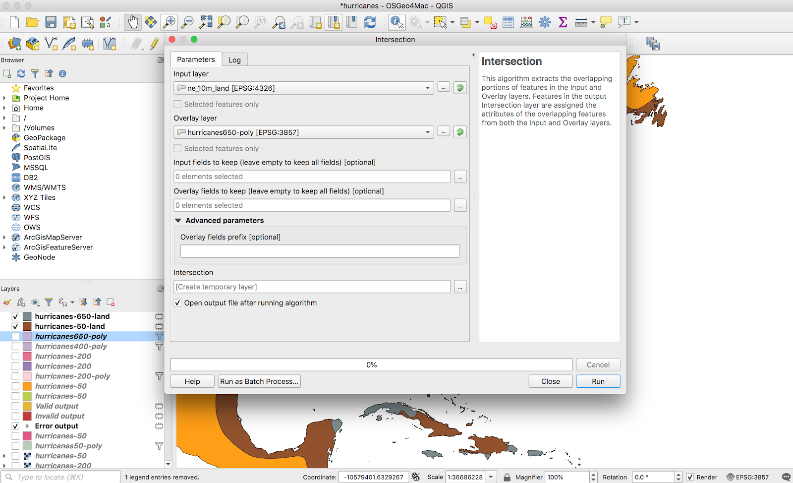
Task: Create a new Shapefile layer
Action: pyautogui.click(x=51, y=44)
